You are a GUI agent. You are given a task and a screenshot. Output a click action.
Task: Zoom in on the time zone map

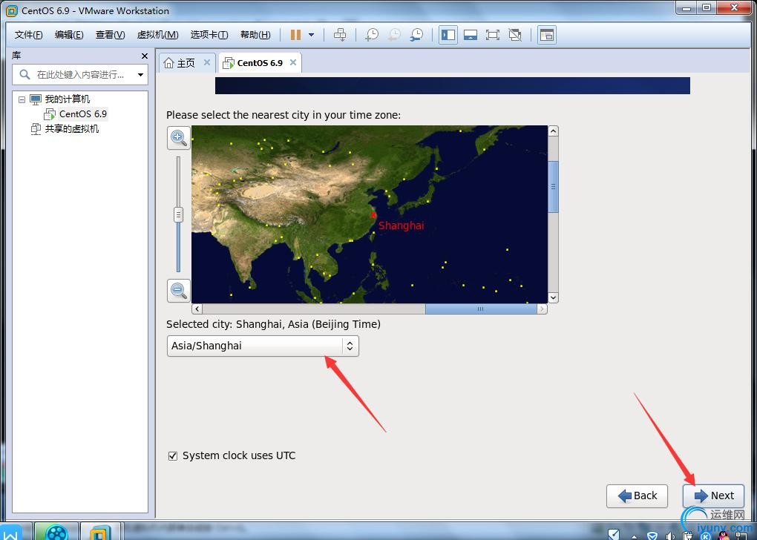click(179, 138)
